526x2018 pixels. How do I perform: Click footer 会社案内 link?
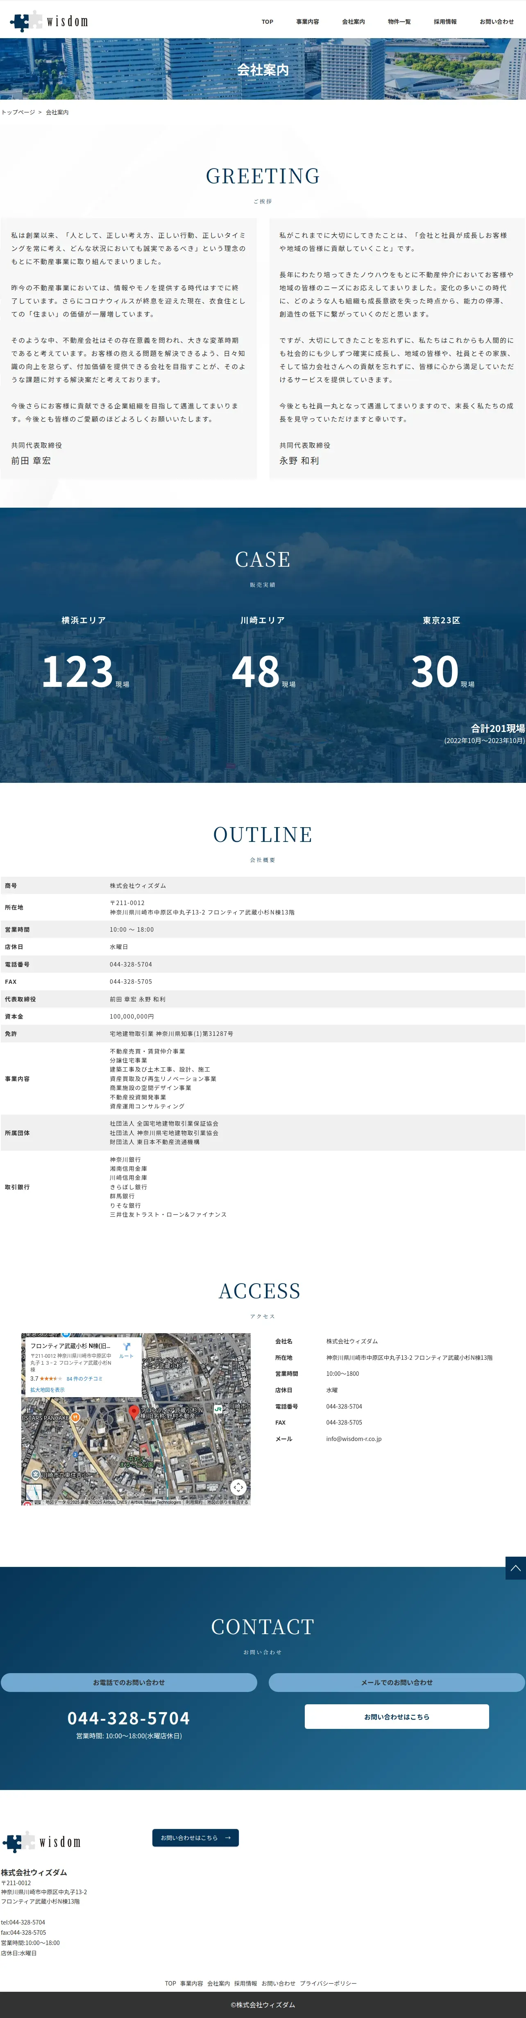[218, 1984]
